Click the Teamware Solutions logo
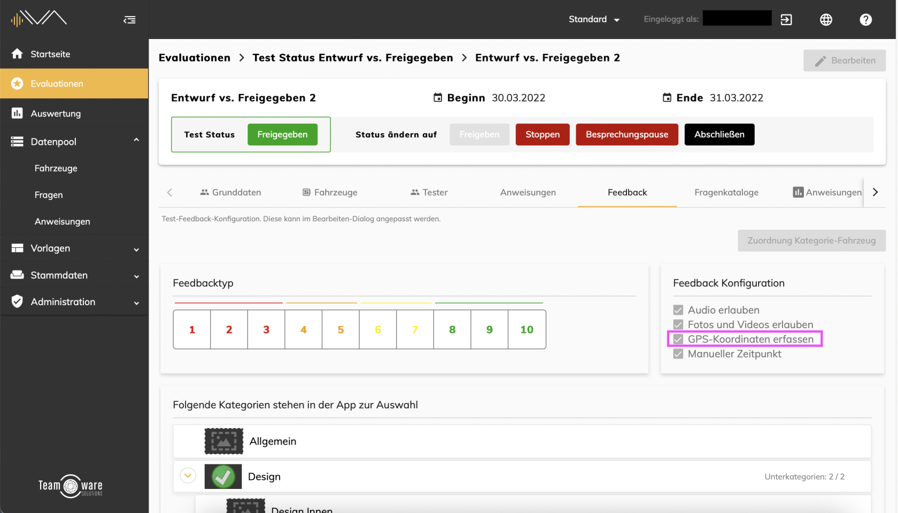The width and height of the screenshot is (898, 513). [x=71, y=486]
